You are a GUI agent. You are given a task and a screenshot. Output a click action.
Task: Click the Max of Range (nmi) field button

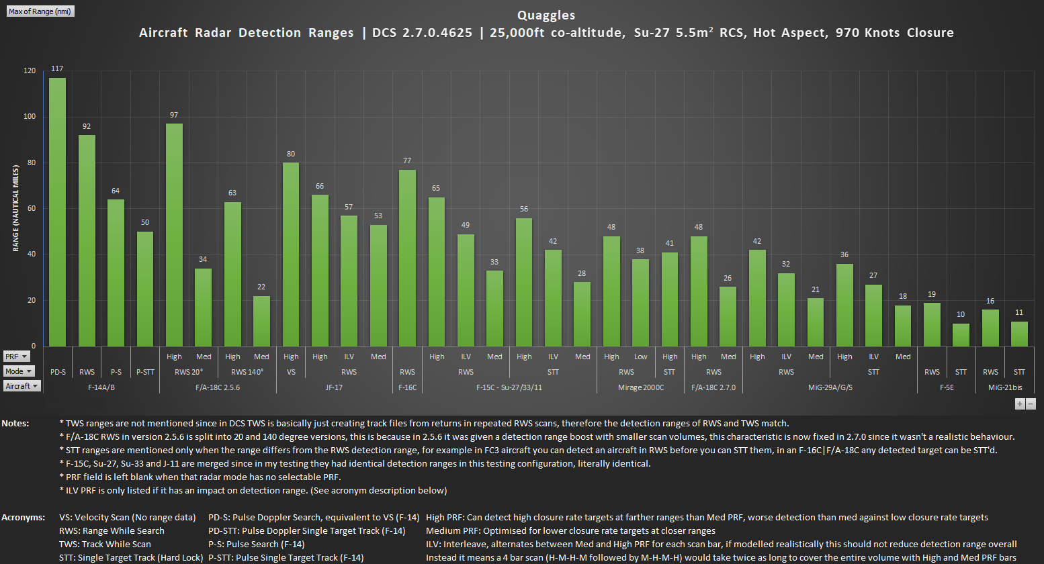tap(40, 11)
